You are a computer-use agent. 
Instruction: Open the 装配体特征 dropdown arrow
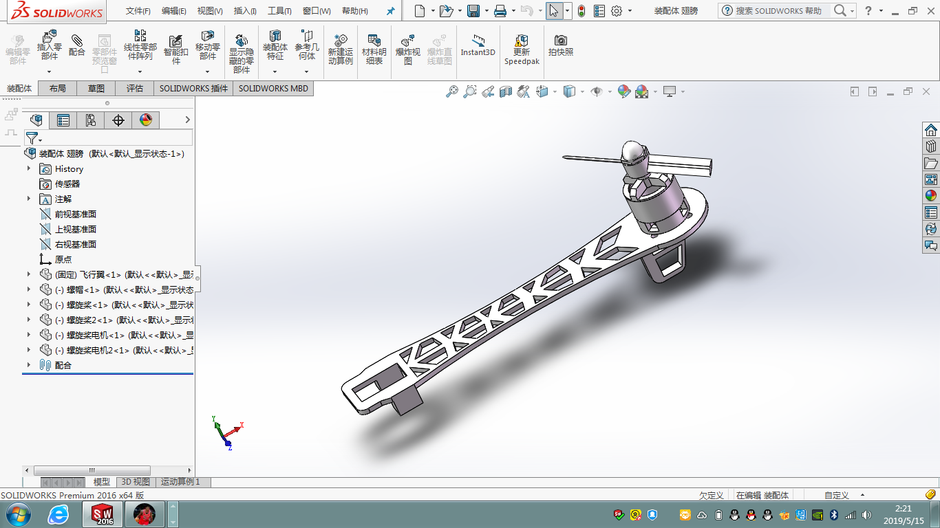click(275, 71)
